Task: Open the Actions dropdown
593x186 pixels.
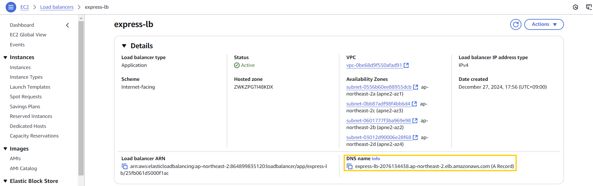Action: tap(544, 24)
